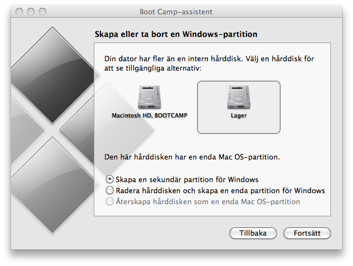Click the Tillbaka button
Viewport: 353px width, 266px height.
click(x=253, y=233)
